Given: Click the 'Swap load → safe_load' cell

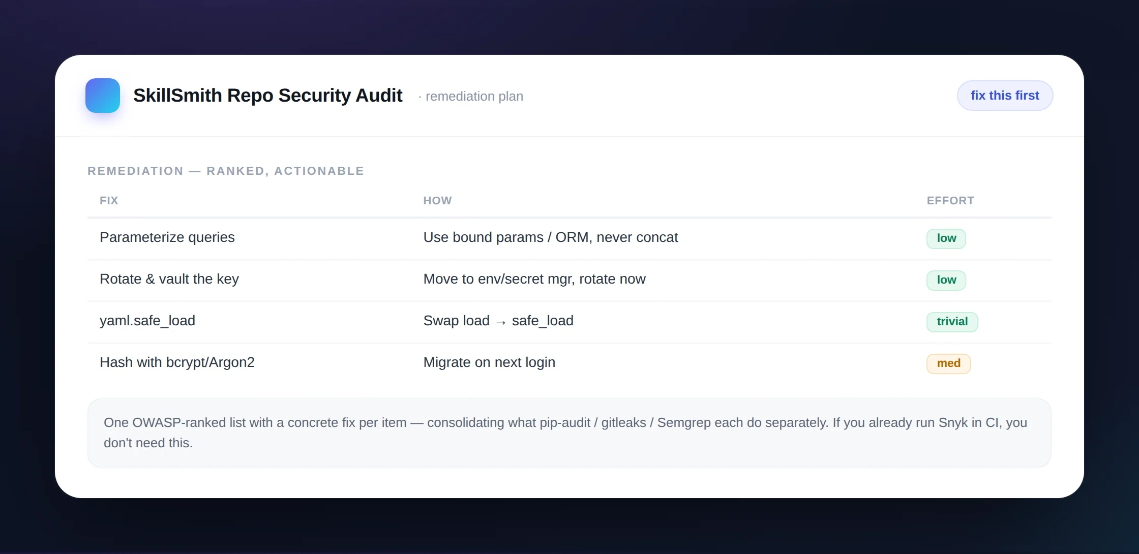Looking at the screenshot, I should click(x=498, y=321).
